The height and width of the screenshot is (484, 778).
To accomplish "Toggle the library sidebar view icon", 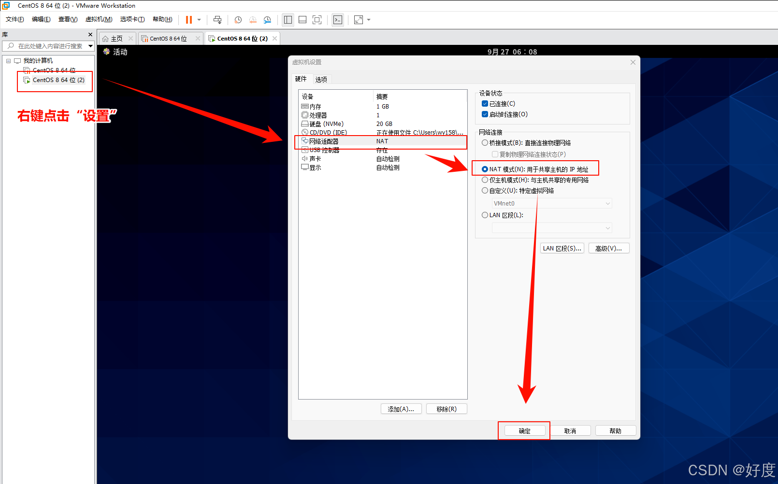I will (288, 20).
